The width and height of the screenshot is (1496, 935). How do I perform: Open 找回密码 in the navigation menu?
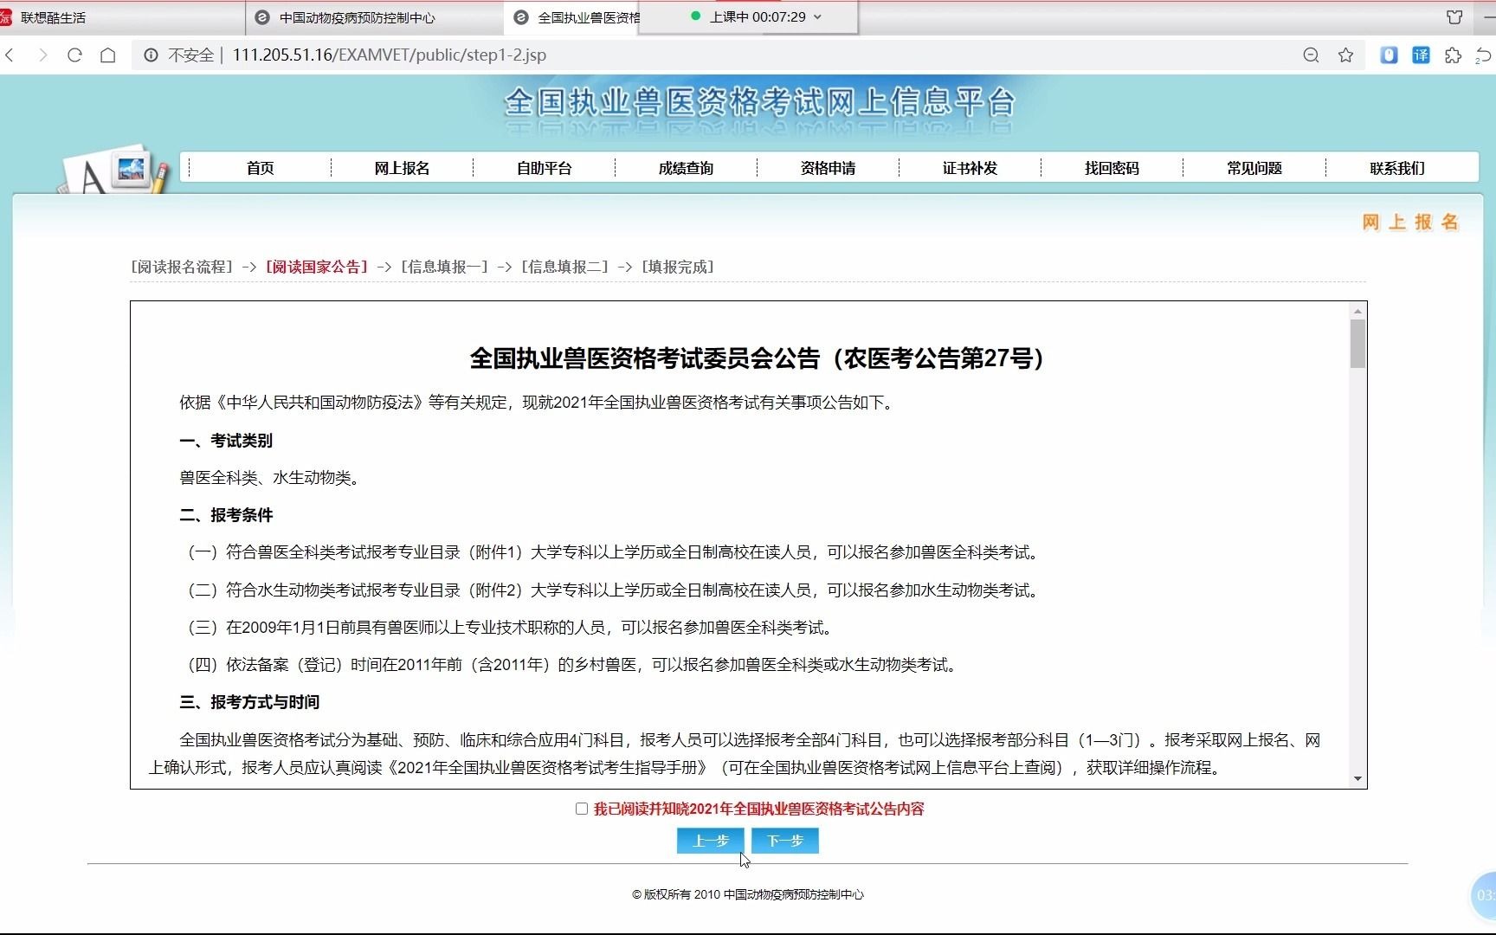(1112, 168)
